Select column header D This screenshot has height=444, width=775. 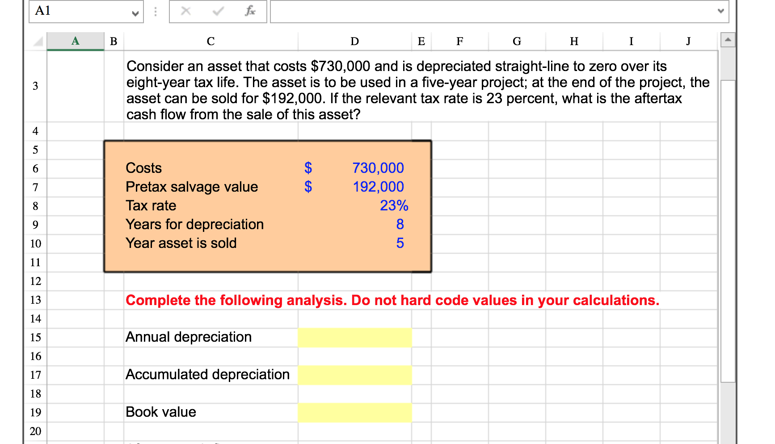click(x=354, y=41)
